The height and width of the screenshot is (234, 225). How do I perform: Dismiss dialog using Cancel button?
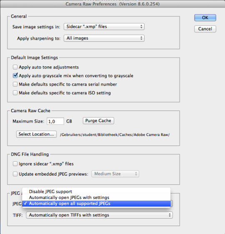pyautogui.click(x=205, y=29)
